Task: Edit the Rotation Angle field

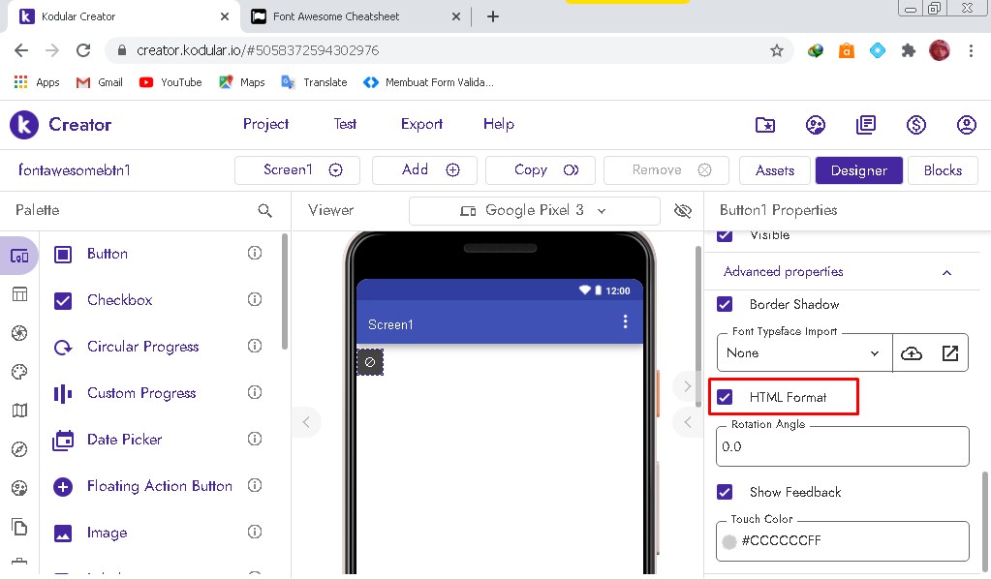Action: tap(843, 446)
